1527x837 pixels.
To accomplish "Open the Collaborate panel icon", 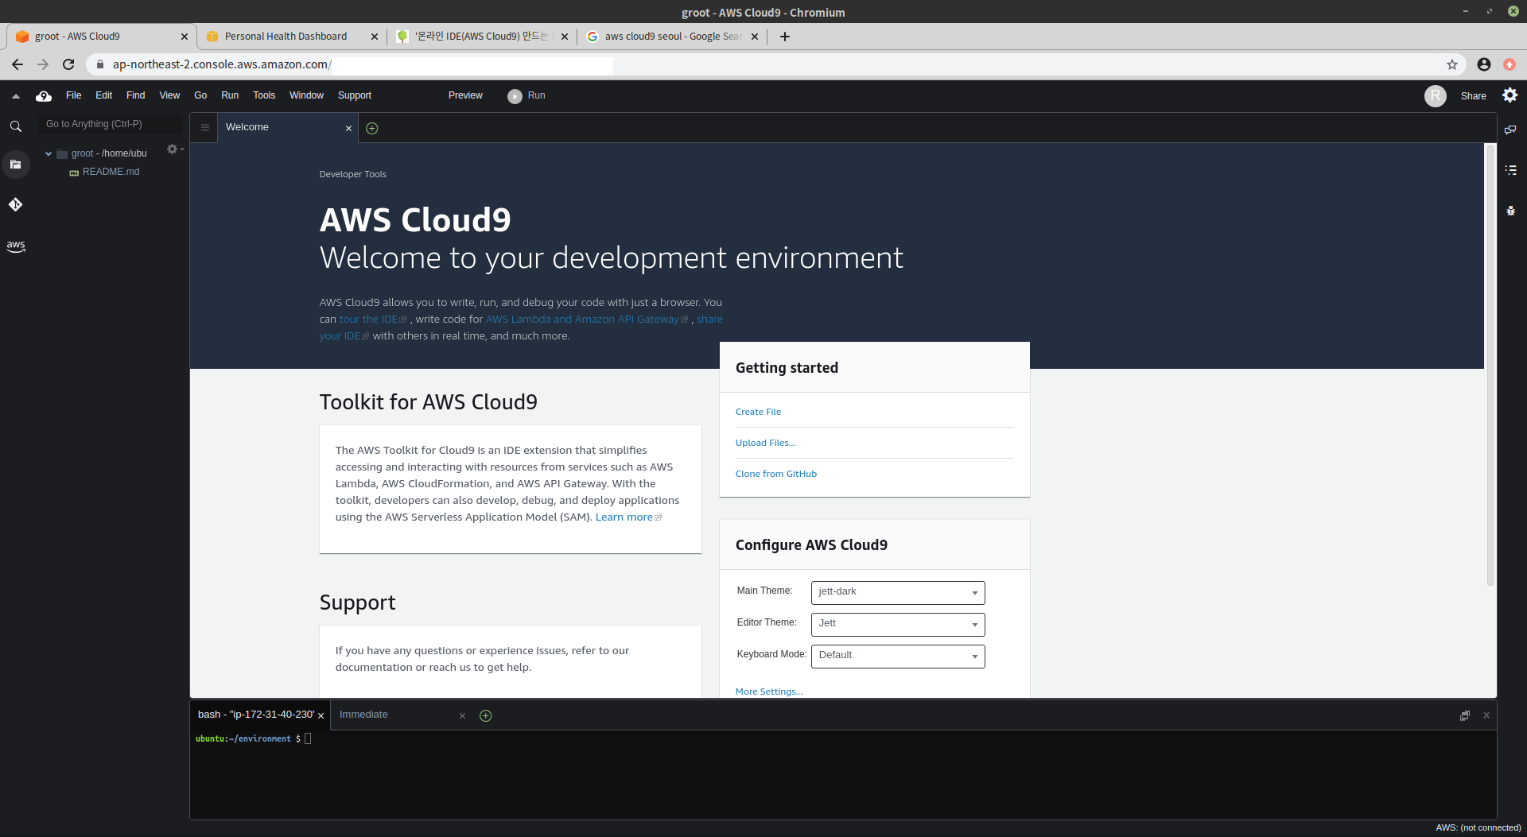I will click(x=1510, y=130).
